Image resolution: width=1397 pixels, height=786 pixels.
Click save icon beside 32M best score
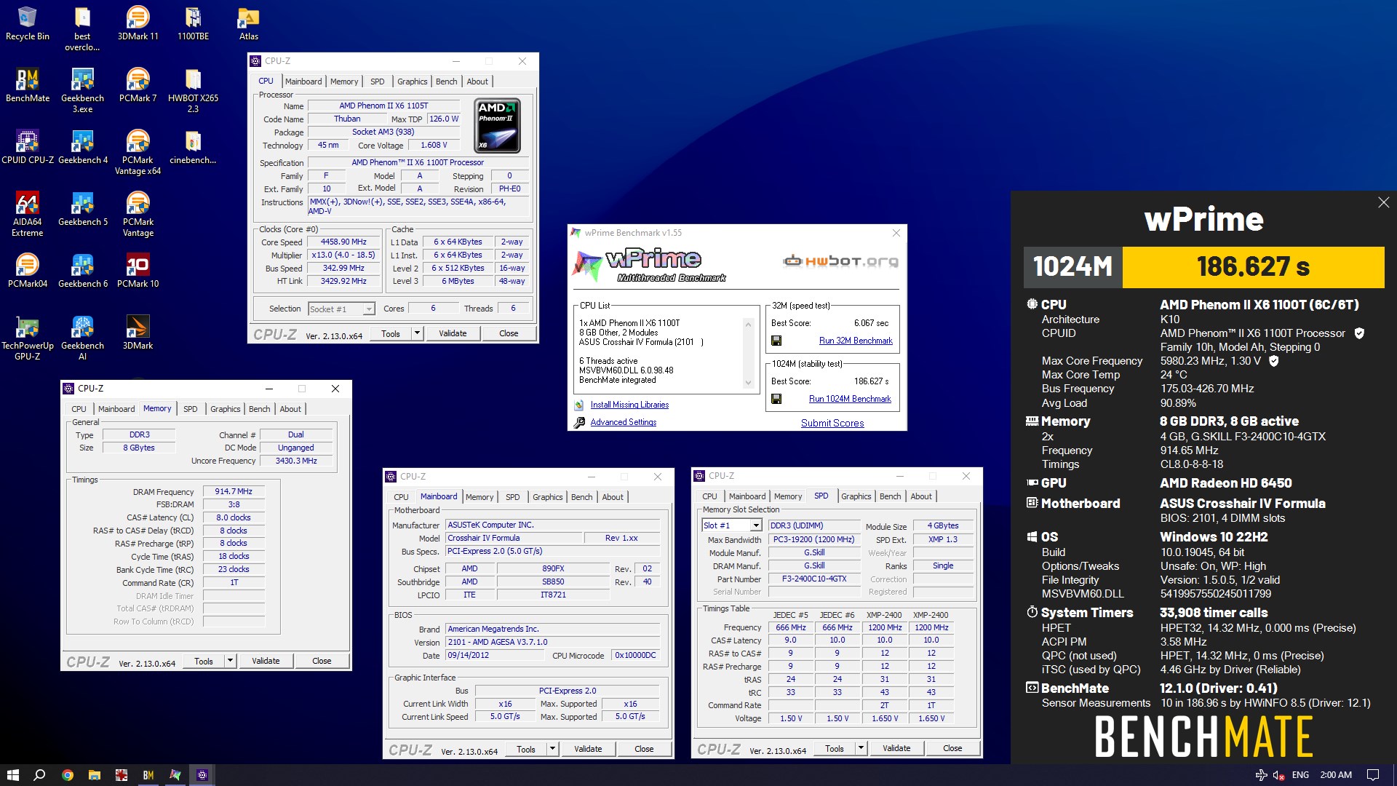click(776, 341)
